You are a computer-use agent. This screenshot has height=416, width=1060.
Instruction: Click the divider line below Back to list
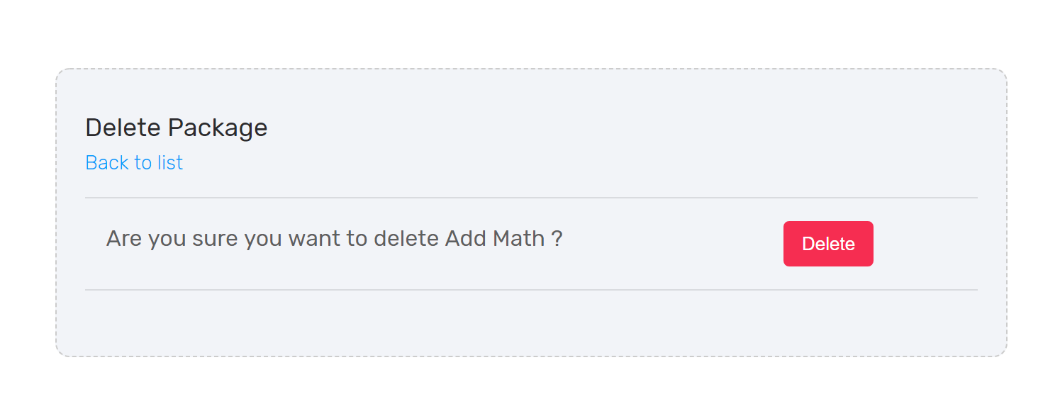point(531,198)
